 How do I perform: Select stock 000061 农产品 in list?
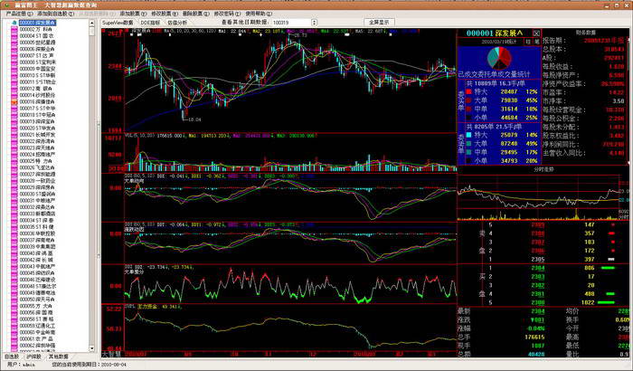click(x=36, y=339)
